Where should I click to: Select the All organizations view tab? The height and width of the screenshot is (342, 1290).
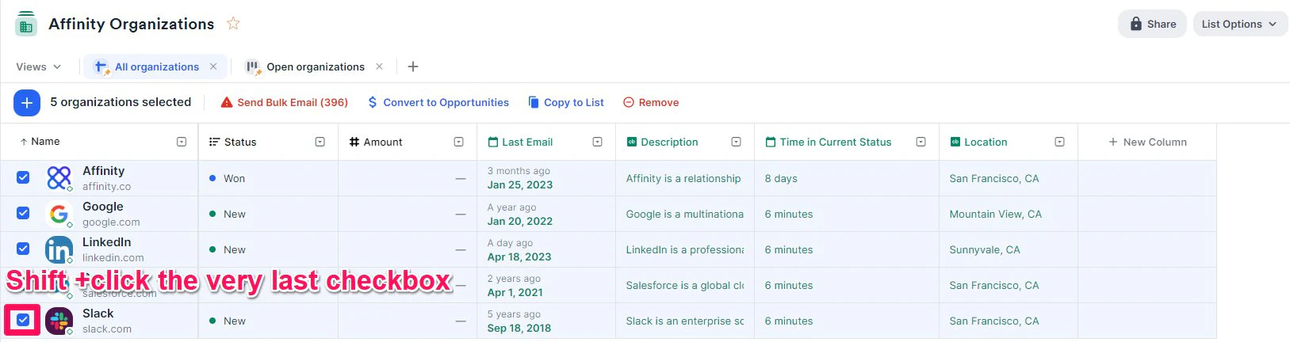tap(156, 66)
